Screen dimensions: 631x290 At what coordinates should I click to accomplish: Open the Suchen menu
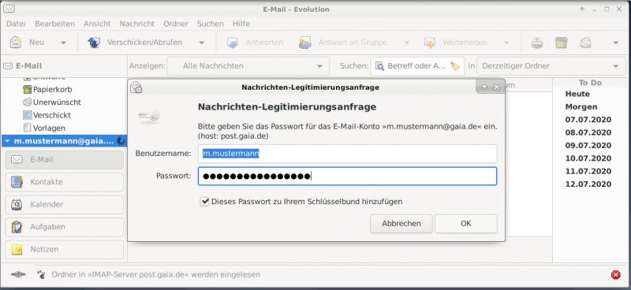pos(210,24)
